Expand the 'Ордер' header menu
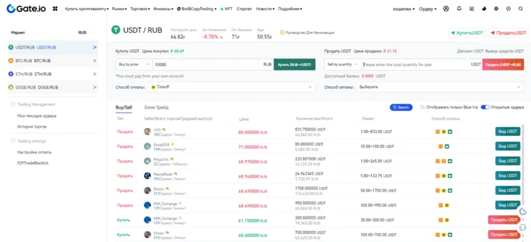 pyautogui.click(x=428, y=9)
